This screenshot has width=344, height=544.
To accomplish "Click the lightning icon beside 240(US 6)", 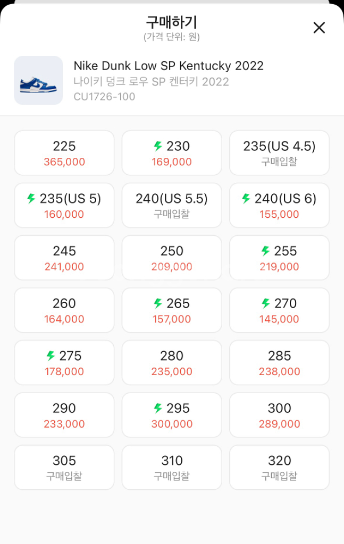I will coord(246,199).
